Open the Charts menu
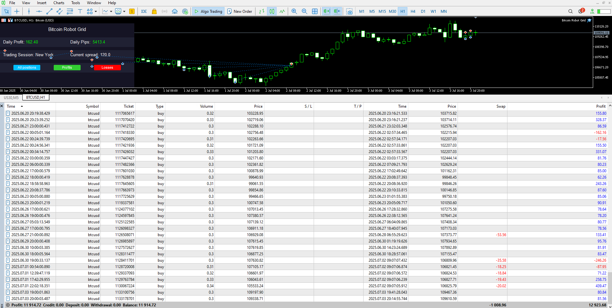 (59, 3)
